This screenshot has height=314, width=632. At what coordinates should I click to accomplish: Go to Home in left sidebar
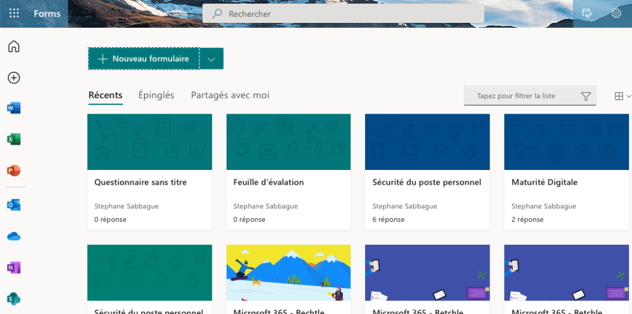[x=14, y=46]
